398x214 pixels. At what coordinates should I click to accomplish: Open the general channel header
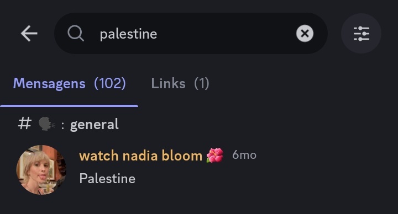pos(69,124)
